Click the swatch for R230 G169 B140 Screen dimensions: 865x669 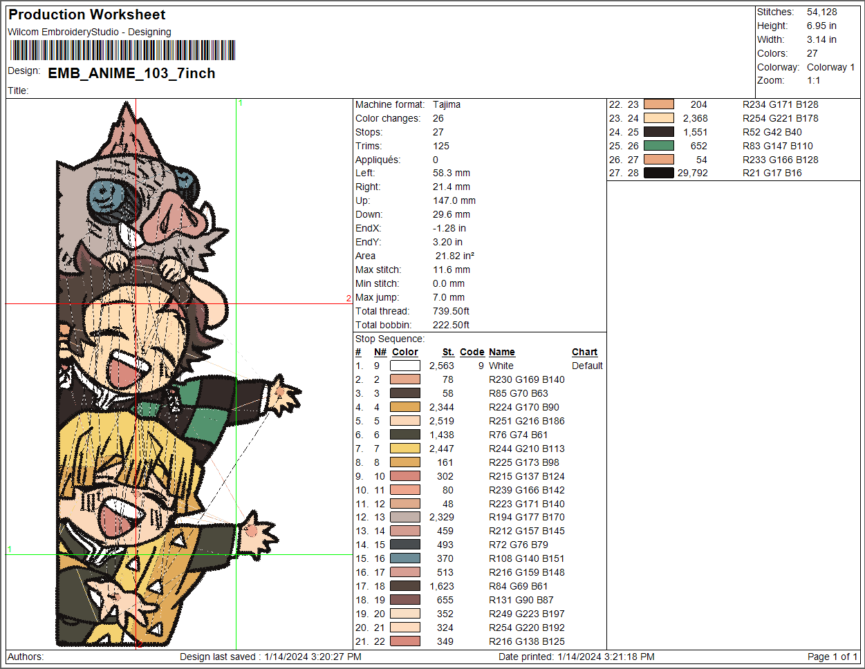tap(405, 379)
